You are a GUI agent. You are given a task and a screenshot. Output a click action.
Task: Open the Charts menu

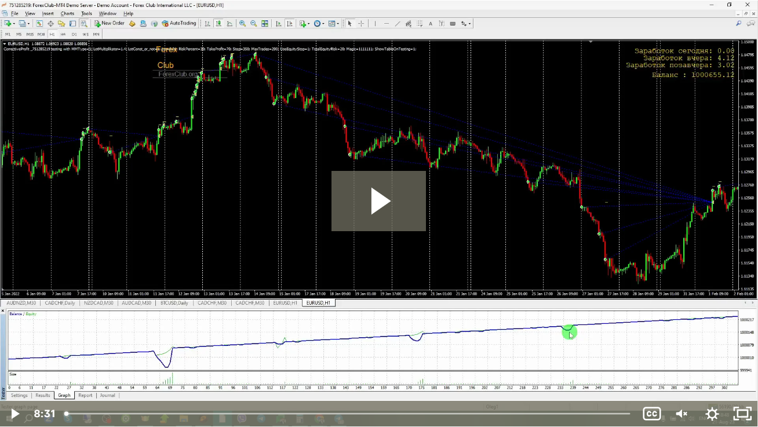pos(67,13)
